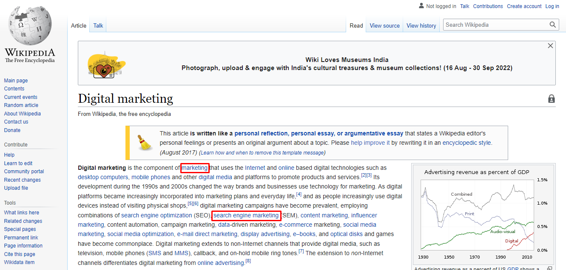Open Recent changes link

click(23, 180)
